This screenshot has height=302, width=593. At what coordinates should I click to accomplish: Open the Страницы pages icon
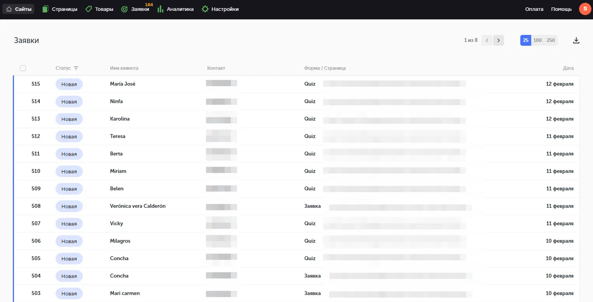pyautogui.click(x=45, y=9)
